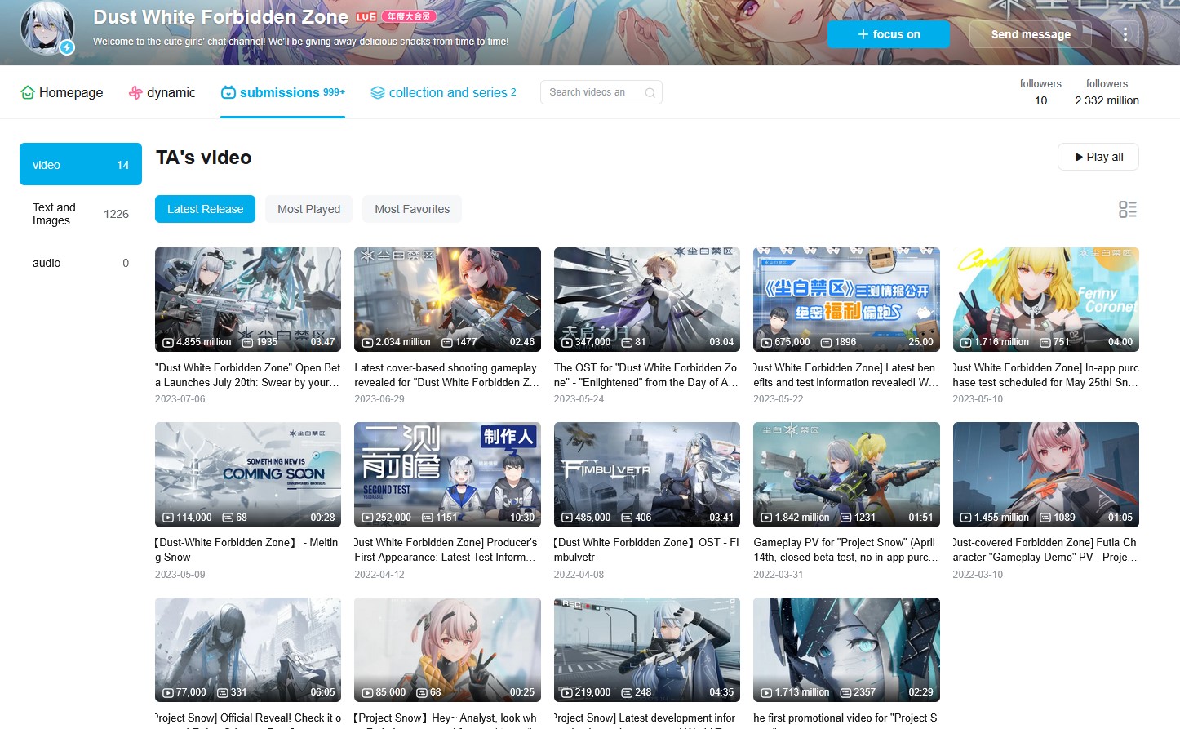Click the Homepage house icon
This screenshot has width=1180, height=729.
(x=28, y=92)
